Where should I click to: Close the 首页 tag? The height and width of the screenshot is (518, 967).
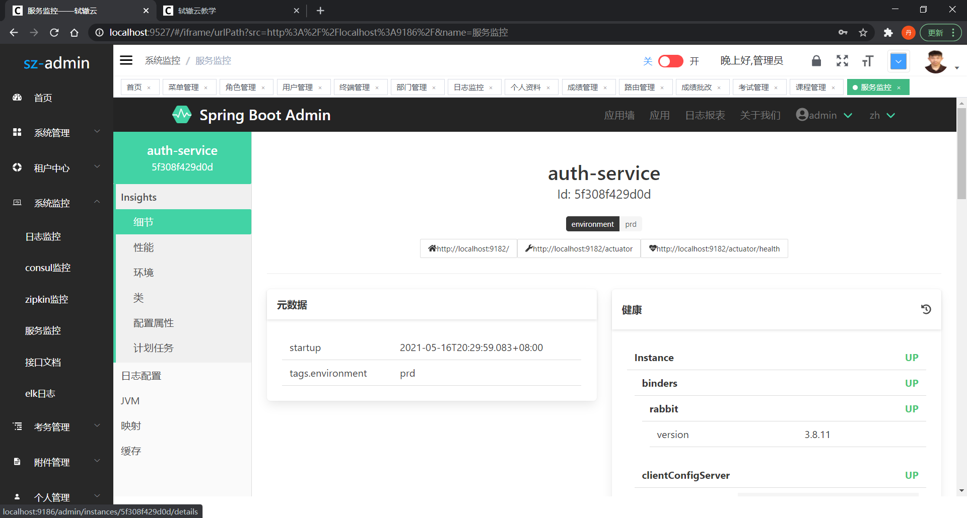point(149,88)
